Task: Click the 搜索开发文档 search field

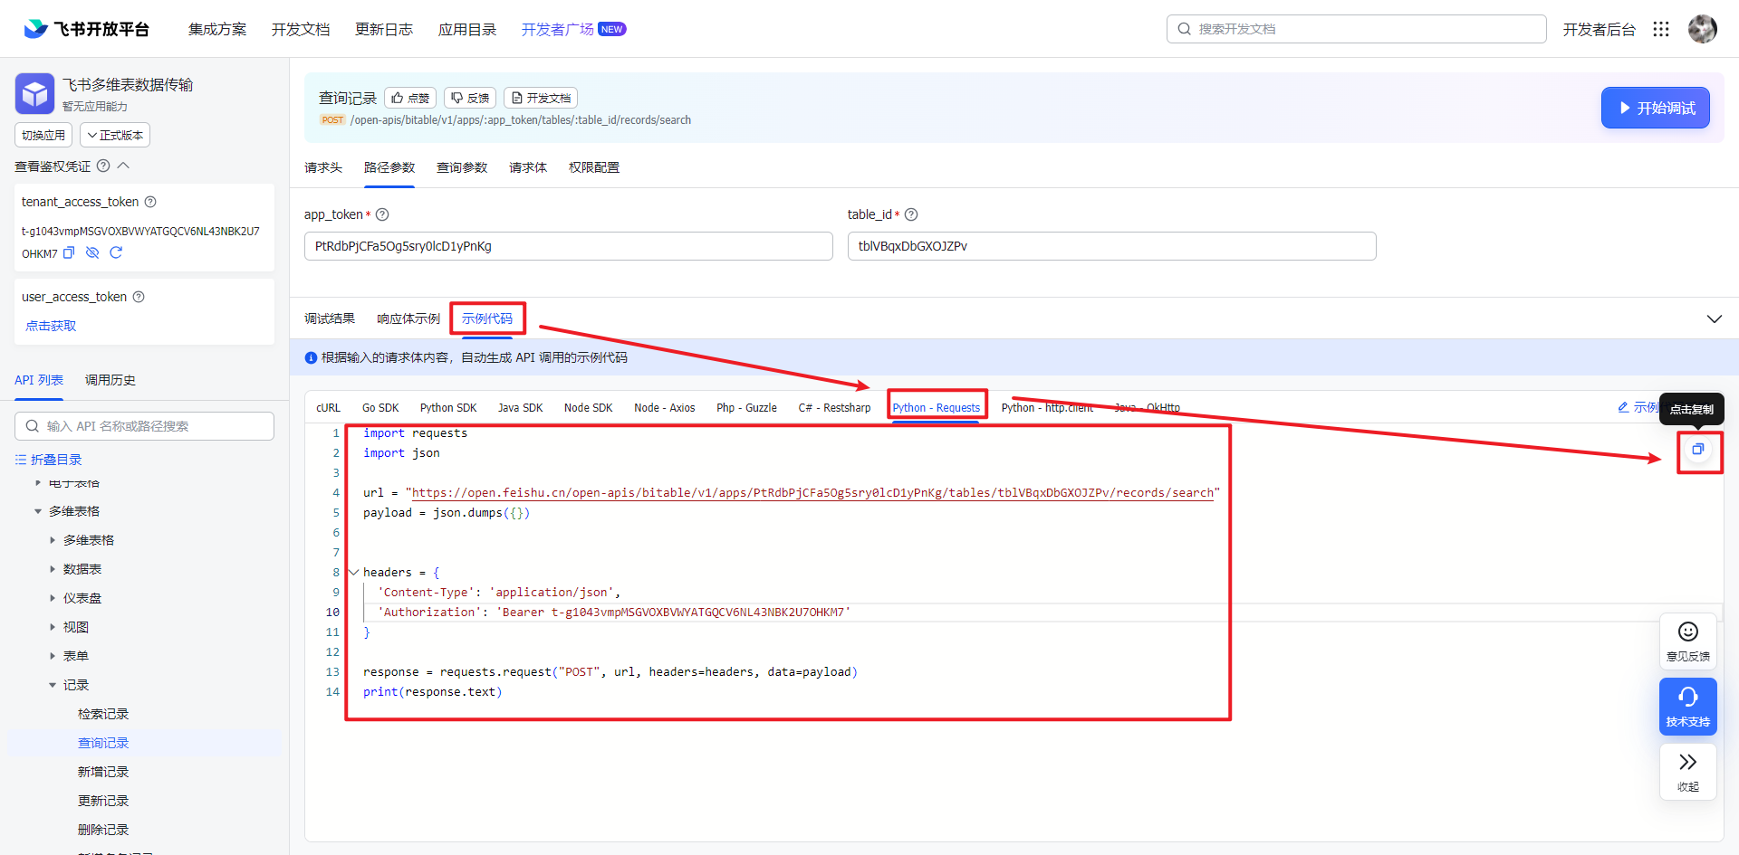Action: click(1357, 29)
